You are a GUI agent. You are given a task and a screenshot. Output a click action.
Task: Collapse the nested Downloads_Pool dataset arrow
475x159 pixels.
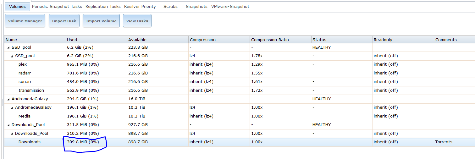click(12, 134)
